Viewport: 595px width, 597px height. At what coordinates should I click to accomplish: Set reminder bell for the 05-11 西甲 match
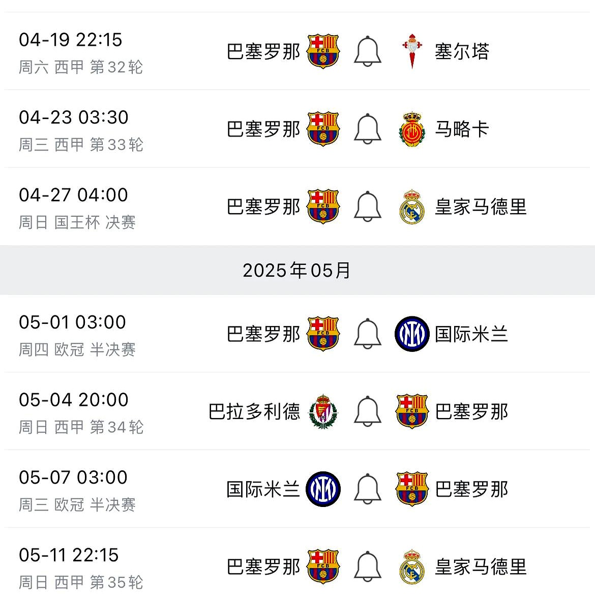pyautogui.click(x=367, y=567)
